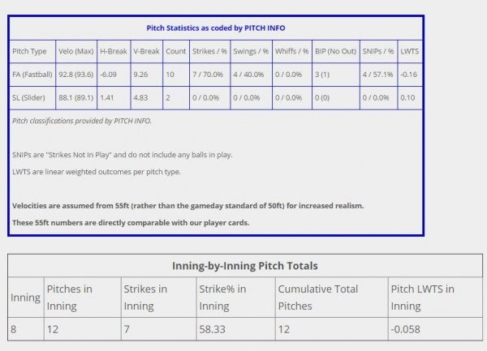
Task: Click the H-Break column header
Action: point(114,51)
